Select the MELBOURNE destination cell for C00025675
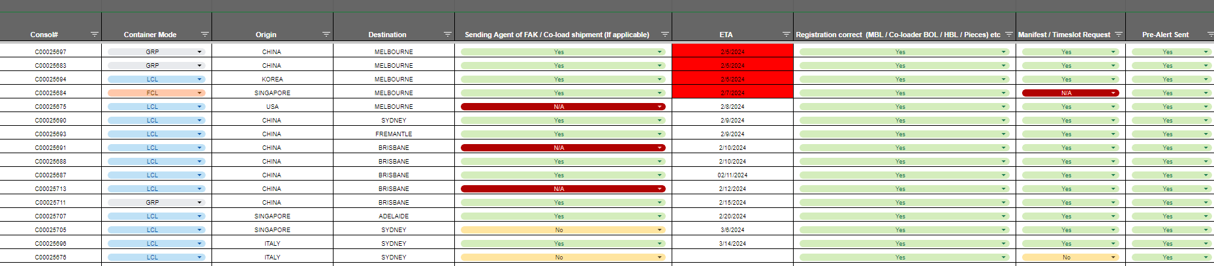Viewport: 1214px width, 266px height. click(394, 106)
